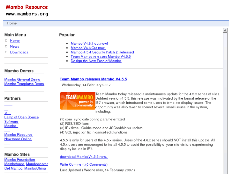The image size is (232, 174).
Task: Open popular link 'Team Mambo releases Mambo V4.5.5'
Action: 101,57
